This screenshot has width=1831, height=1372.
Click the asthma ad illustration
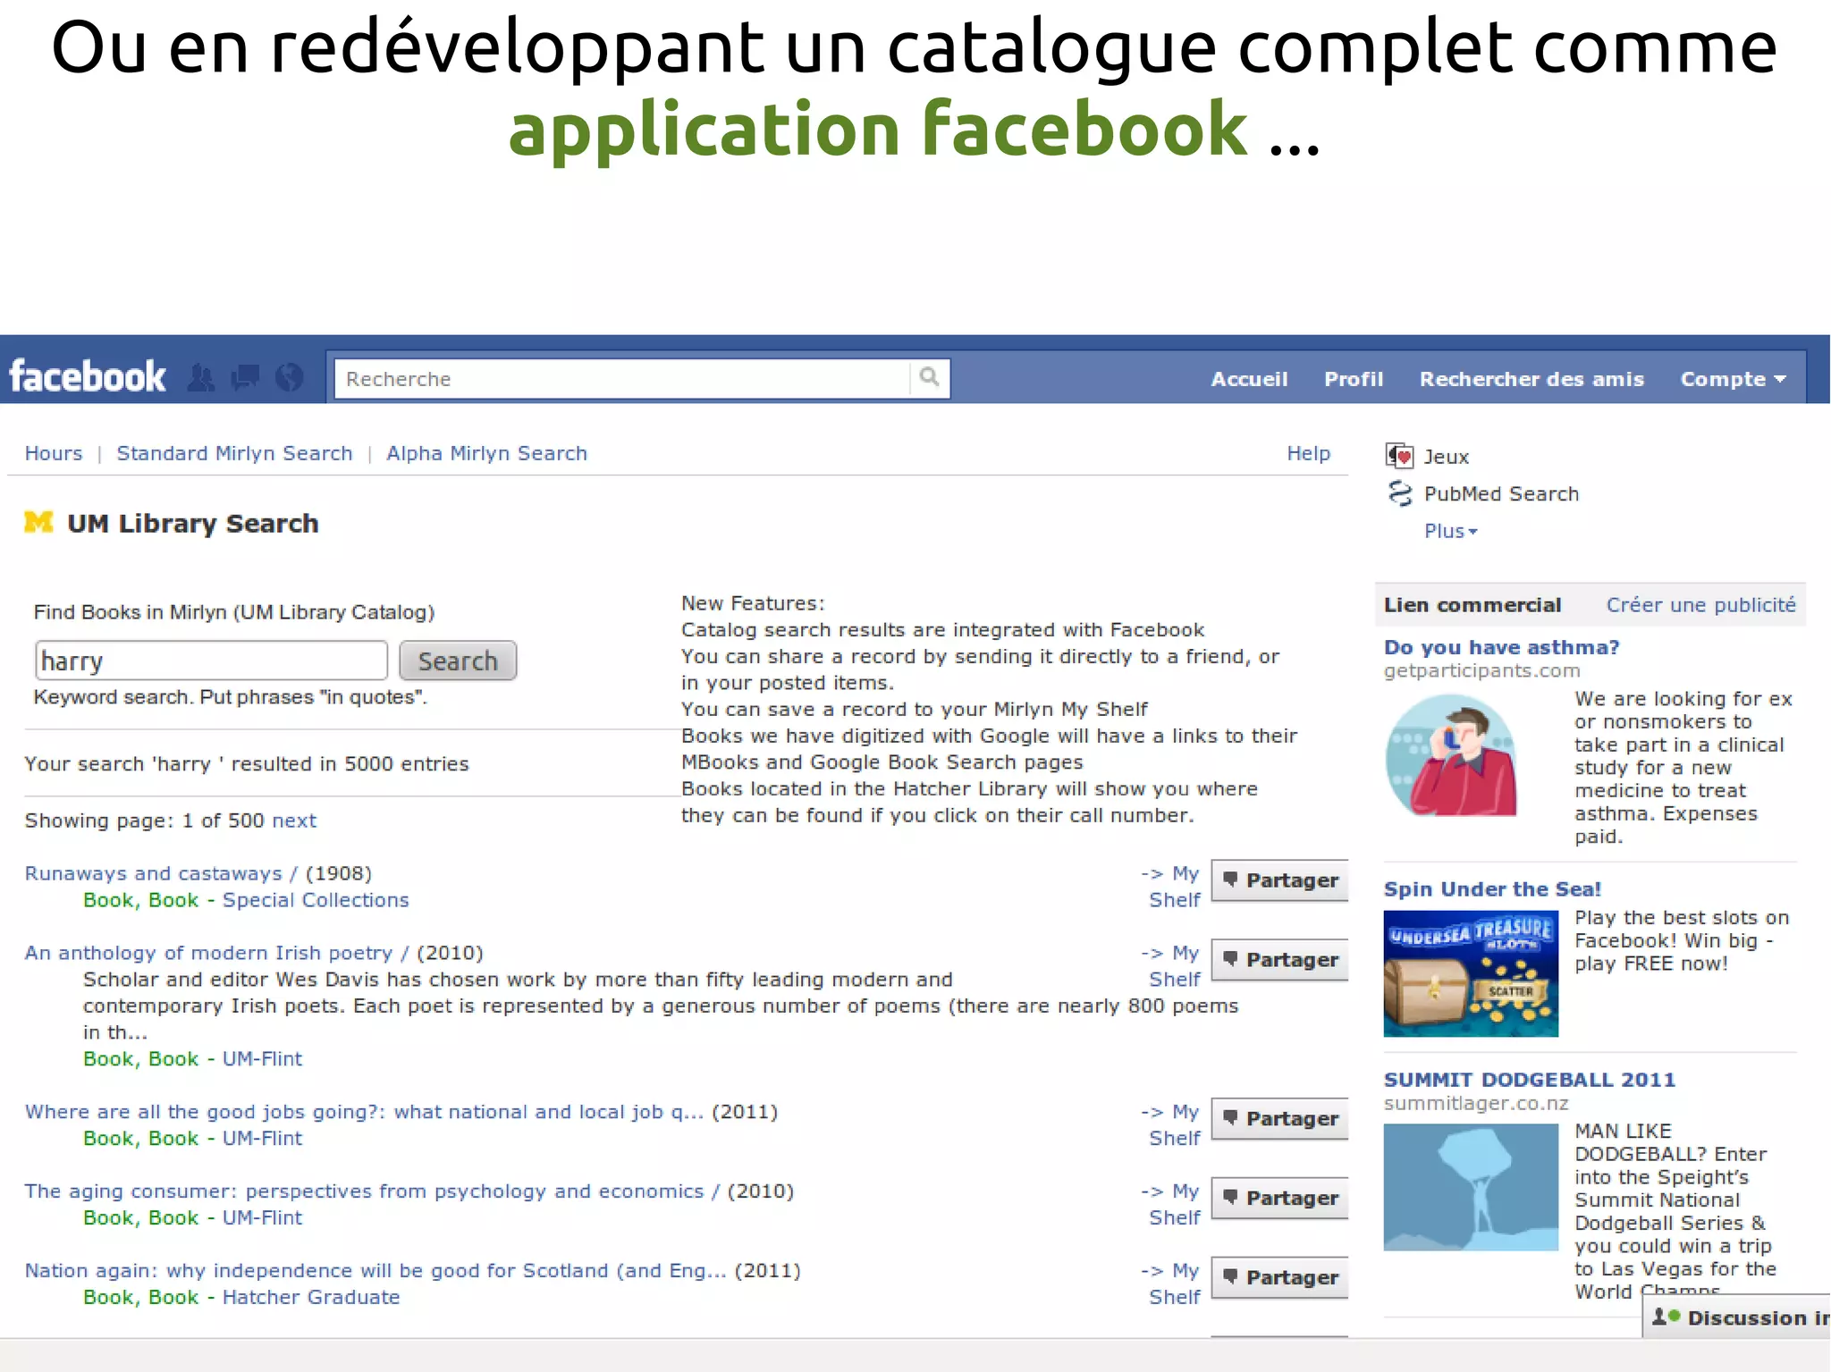[x=1451, y=755]
